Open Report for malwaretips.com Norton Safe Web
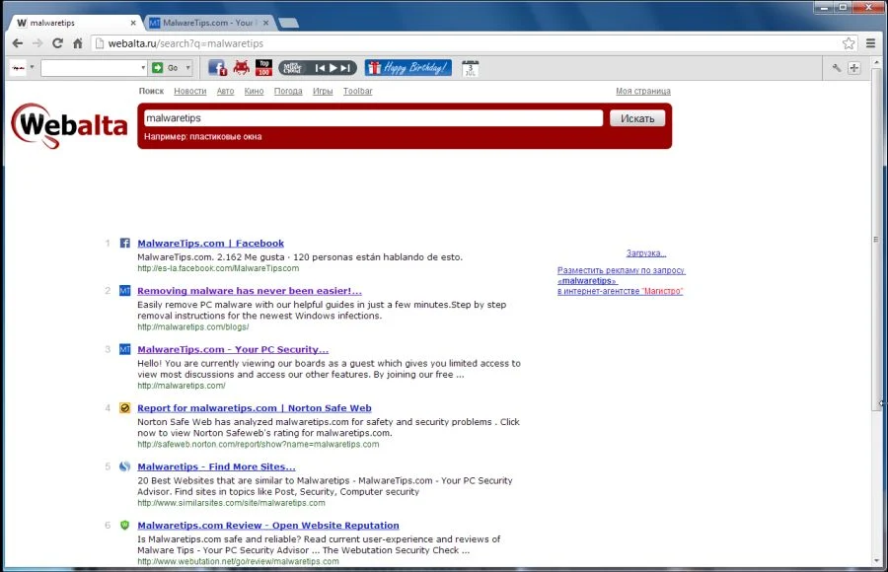 click(x=255, y=407)
